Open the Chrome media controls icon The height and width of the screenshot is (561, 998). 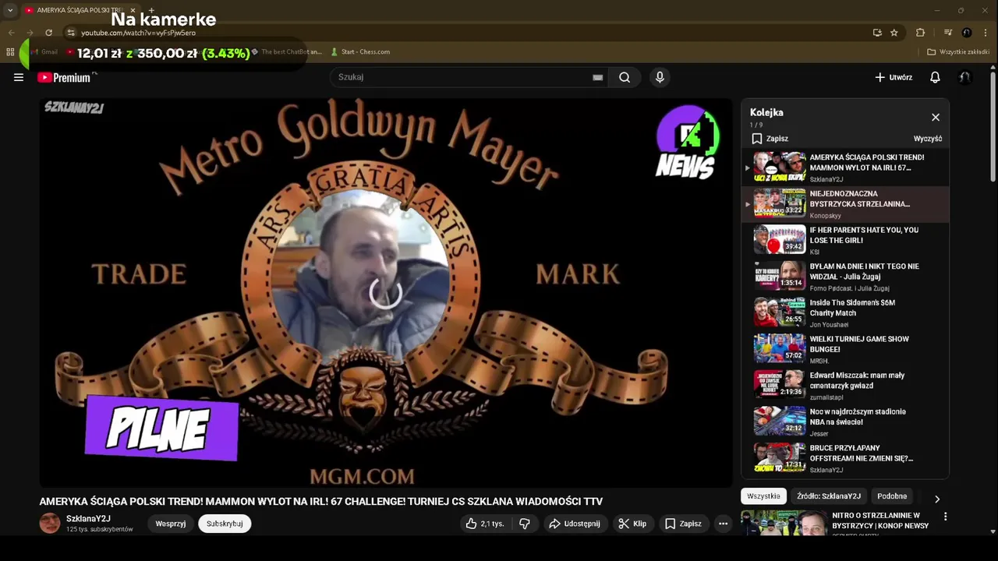pos(948,33)
